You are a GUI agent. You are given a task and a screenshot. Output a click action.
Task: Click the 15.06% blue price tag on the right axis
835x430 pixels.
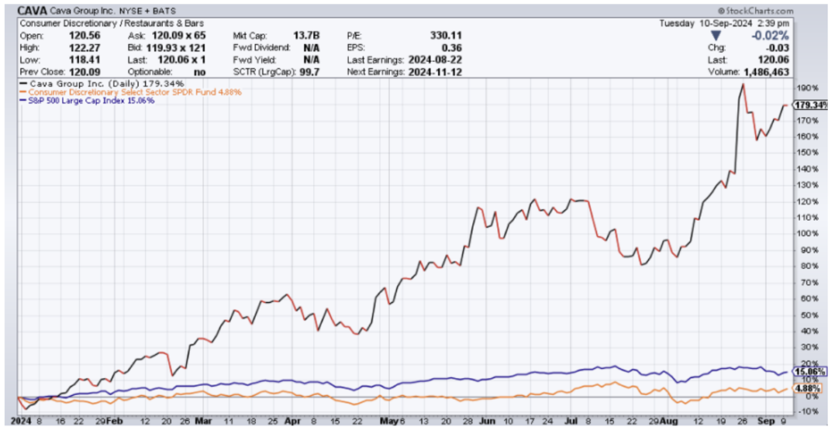[810, 371]
